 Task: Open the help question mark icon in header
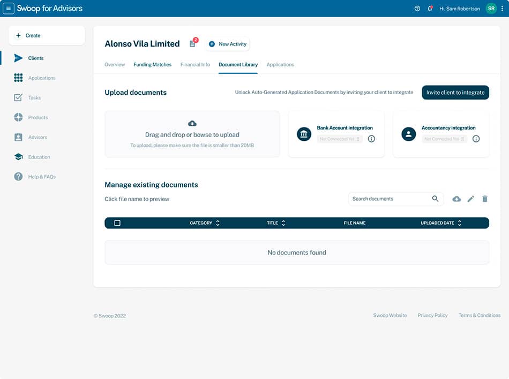click(417, 9)
